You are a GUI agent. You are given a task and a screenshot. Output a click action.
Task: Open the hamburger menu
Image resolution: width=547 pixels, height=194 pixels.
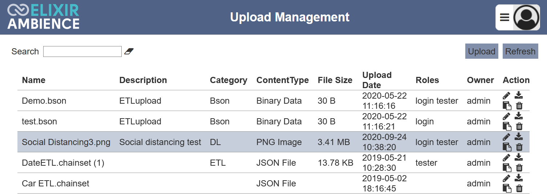tap(505, 17)
